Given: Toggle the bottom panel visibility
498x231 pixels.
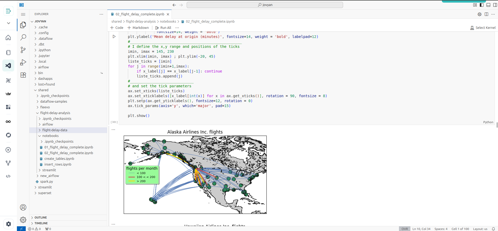Looking at the screenshot, I should coord(488,5).
